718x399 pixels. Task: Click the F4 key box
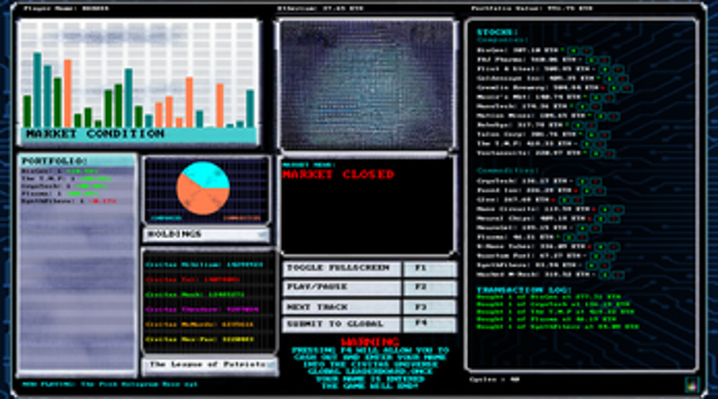coord(430,324)
